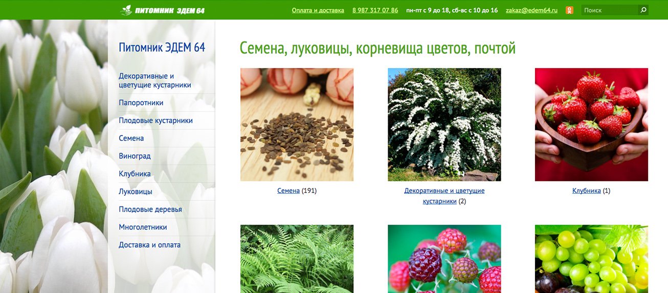
Task: Open Декоративные и цветущие кустарники sidebar item
Action: click(x=155, y=80)
